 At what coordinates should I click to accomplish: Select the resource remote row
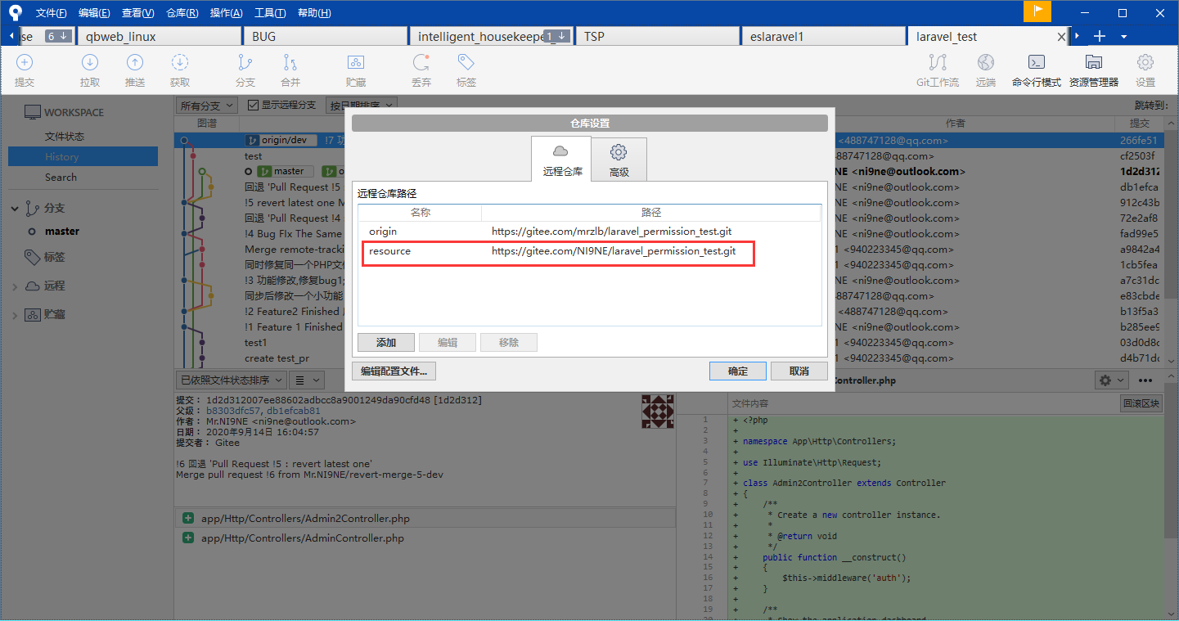coord(558,252)
